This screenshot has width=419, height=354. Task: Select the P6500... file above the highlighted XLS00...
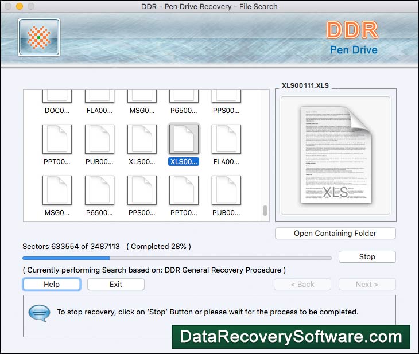coord(184,102)
